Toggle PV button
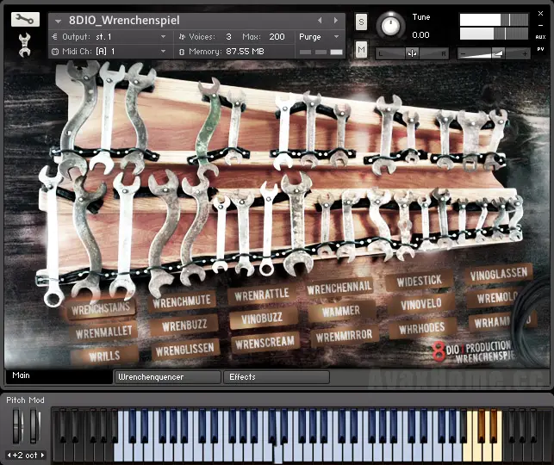 tap(540, 49)
